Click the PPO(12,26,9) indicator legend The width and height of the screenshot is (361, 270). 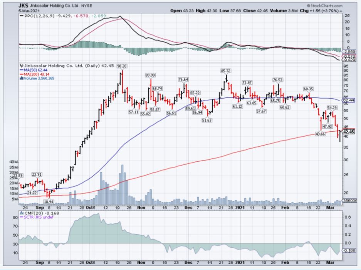click(63, 16)
